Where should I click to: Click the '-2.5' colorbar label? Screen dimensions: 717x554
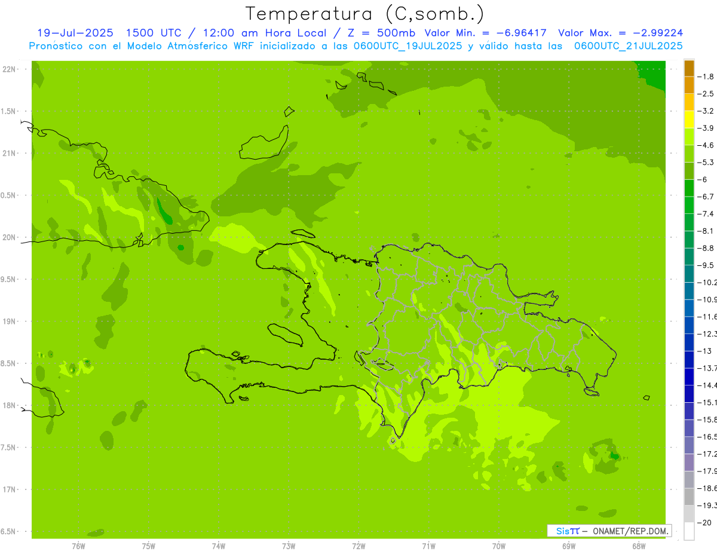pos(706,94)
